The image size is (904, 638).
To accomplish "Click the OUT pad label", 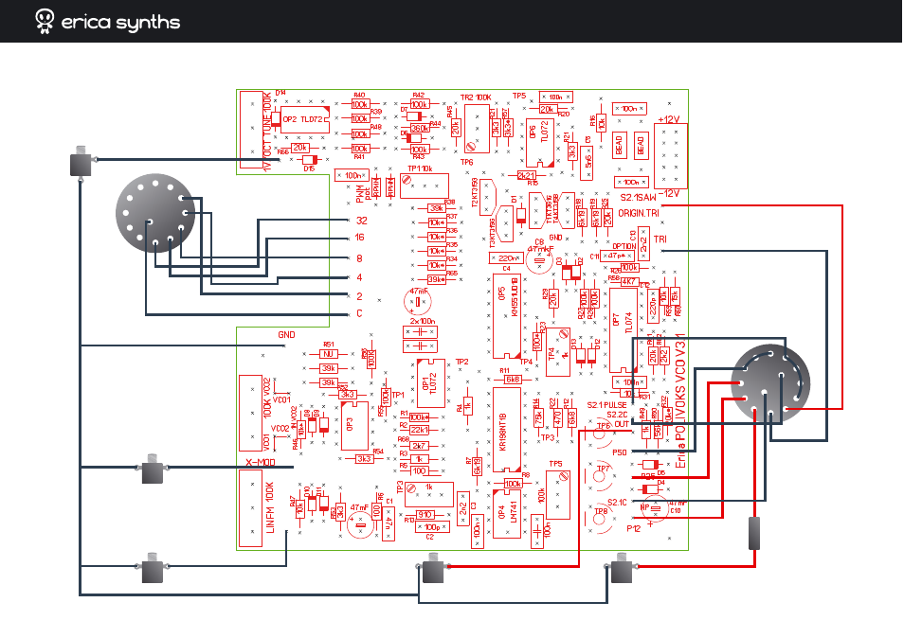I will pos(622,424).
